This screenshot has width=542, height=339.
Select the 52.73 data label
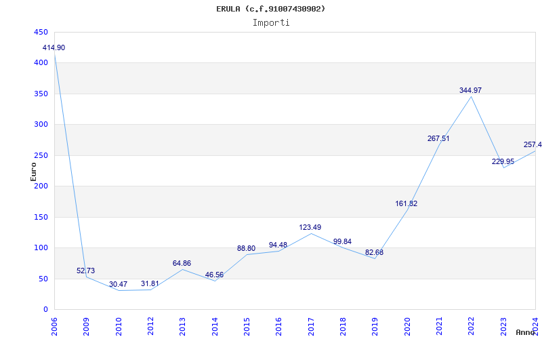(x=86, y=271)
